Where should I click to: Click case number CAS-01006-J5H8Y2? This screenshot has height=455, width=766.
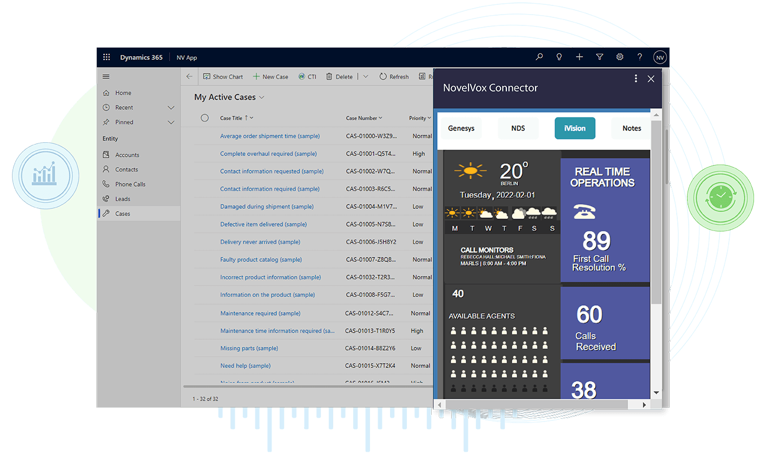coord(371,242)
